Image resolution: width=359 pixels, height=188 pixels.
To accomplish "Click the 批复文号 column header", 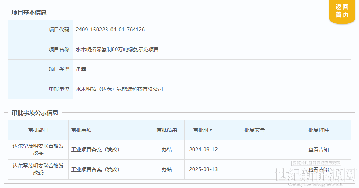I will 254,130.
